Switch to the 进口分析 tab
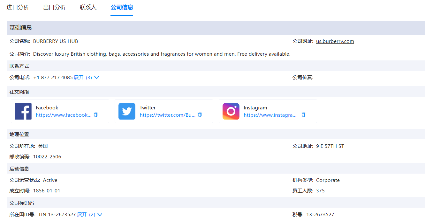Screen dimensions: 425x221 click(18, 7)
